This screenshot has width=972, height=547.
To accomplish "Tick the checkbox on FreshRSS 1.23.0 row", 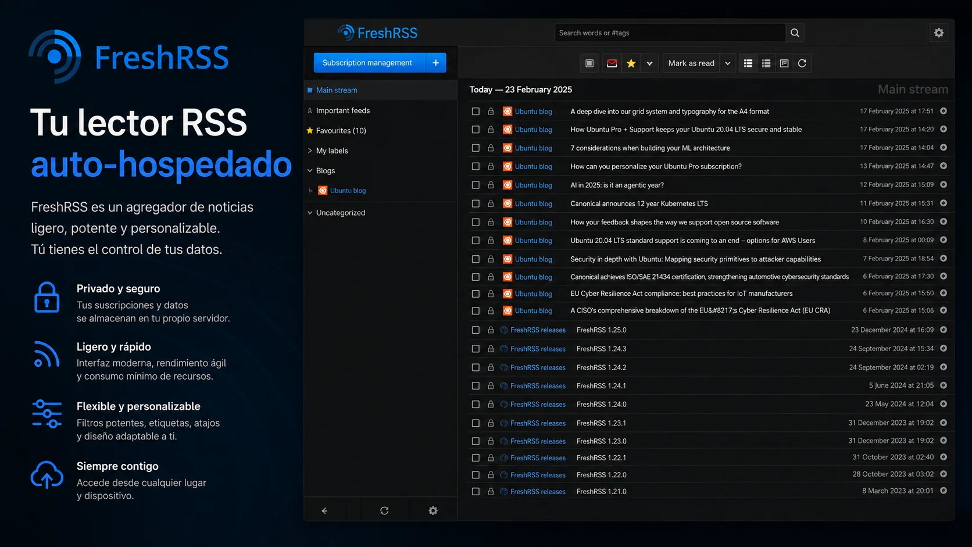I will tap(476, 441).
